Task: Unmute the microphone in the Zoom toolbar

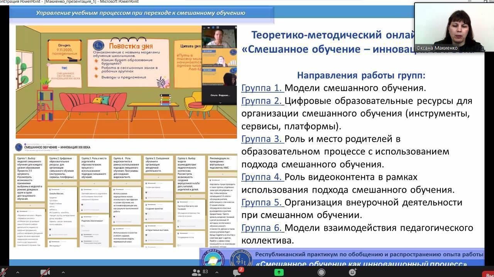Action: [3, 272]
